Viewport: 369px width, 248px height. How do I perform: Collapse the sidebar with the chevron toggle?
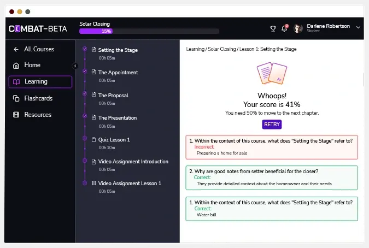click(75, 66)
